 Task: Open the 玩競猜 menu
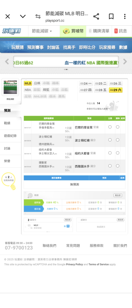pos(17,47)
